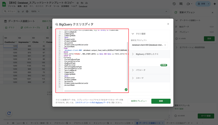Collapse クエリ設定 section
The image size is (218, 125).
tap(133, 34)
